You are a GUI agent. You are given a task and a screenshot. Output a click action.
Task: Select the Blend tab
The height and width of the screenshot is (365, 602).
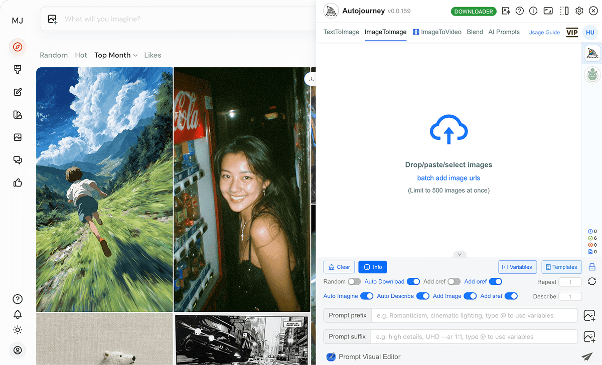[475, 32]
